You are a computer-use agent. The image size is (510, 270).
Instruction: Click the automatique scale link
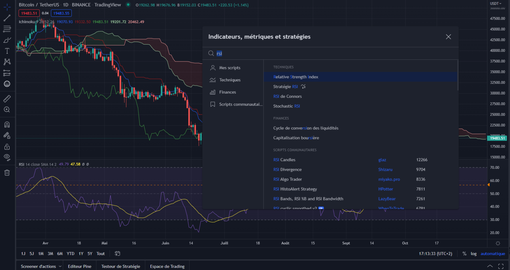pos(492,253)
